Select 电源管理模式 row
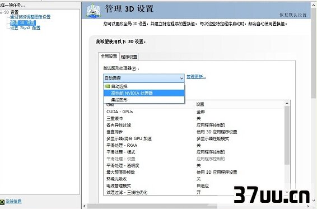This screenshot has width=317, height=209. pos(194,185)
